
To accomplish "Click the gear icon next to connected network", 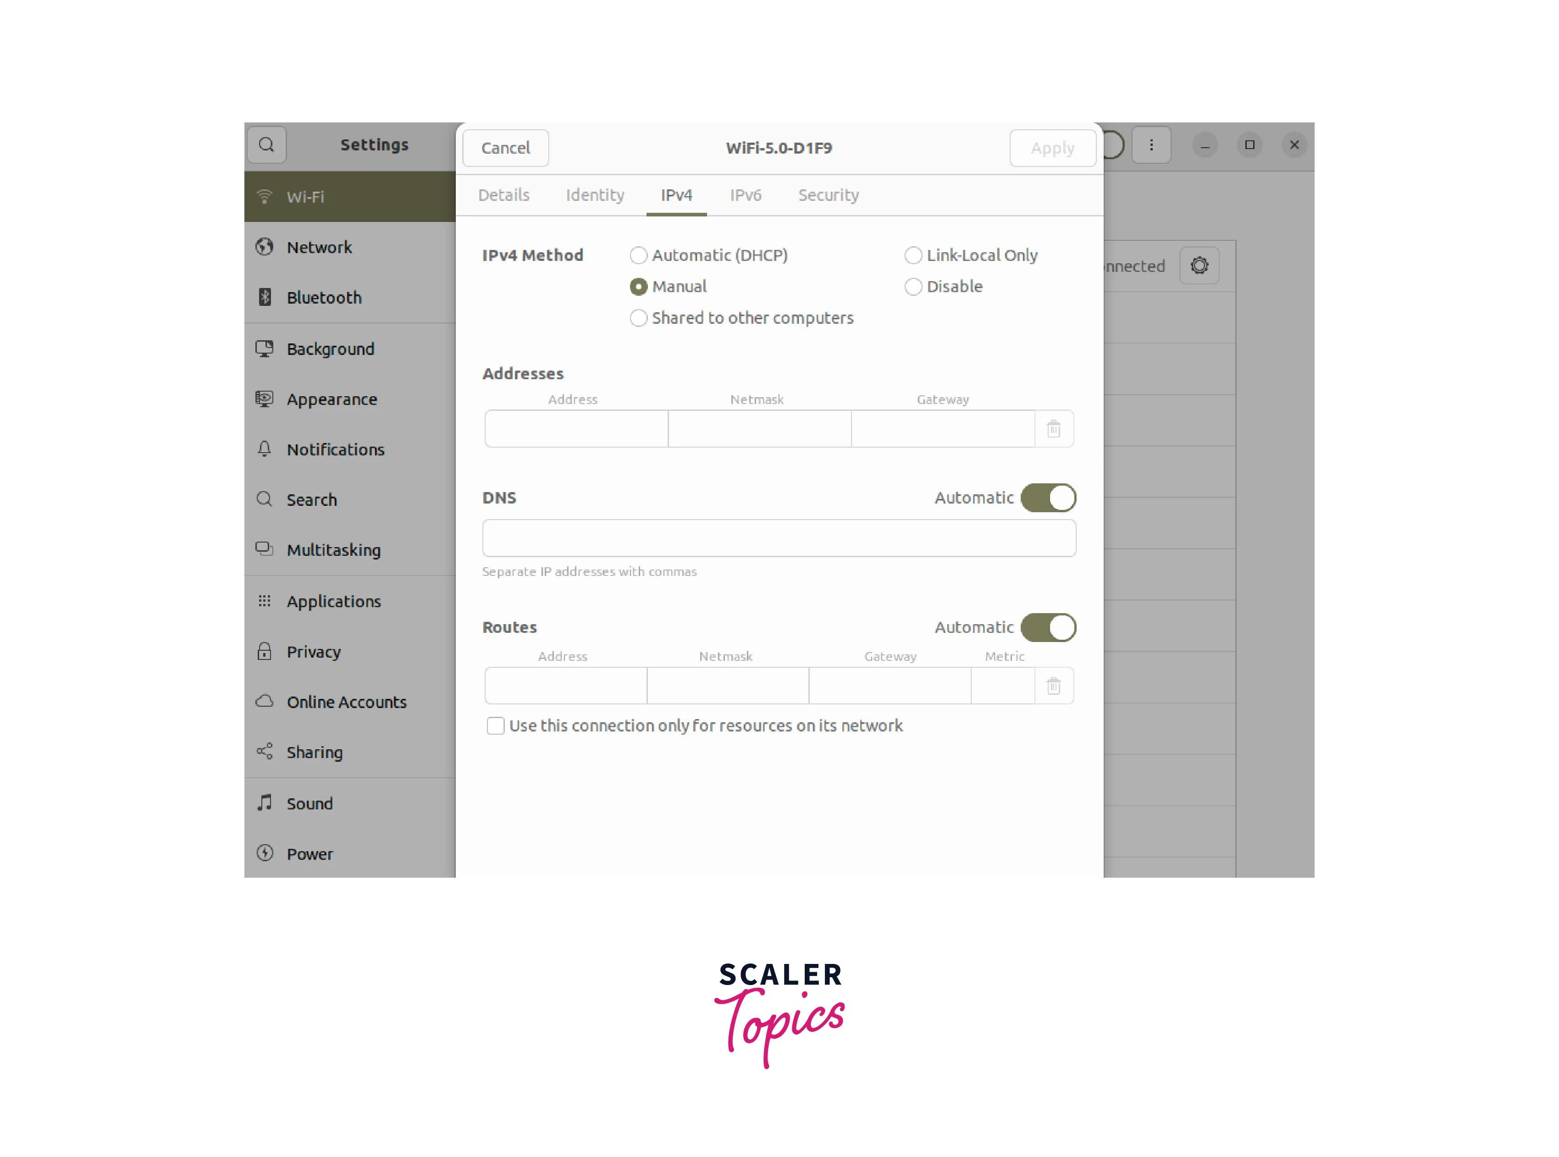I will (1200, 265).
